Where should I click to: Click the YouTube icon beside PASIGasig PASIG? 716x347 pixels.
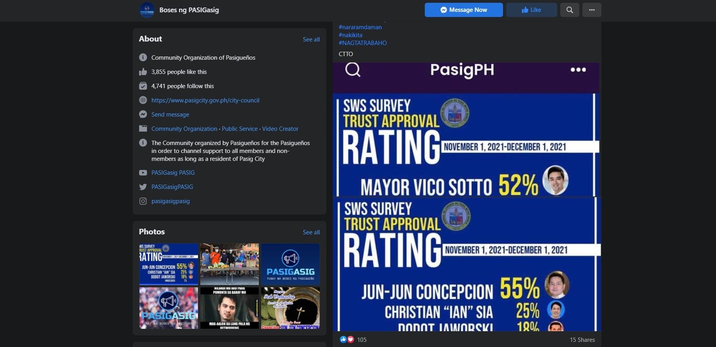(143, 173)
